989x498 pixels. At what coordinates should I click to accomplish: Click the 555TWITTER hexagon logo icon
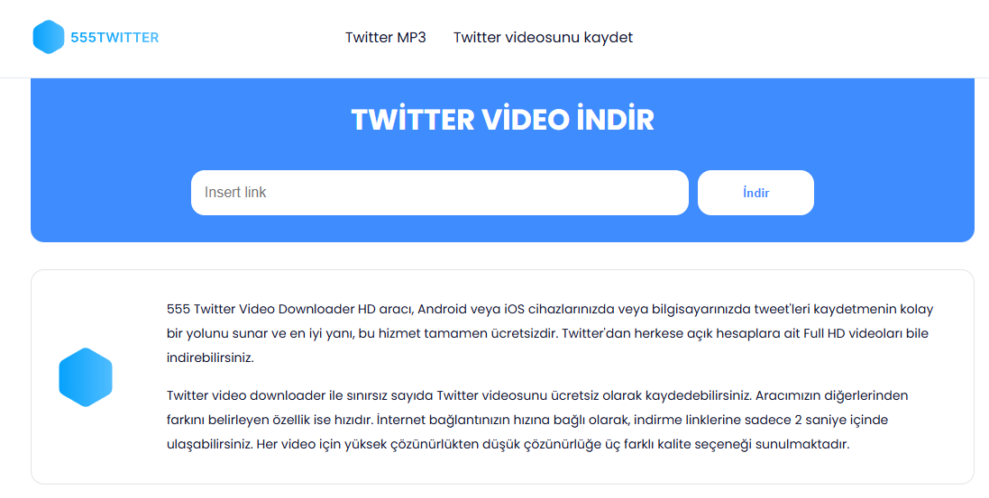(x=49, y=37)
